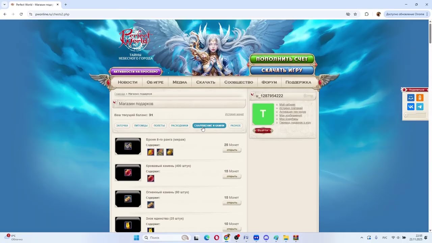This screenshot has height=243, width=432.
Task: Open Перевод подарков в игру link
Action: (x=295, y=123)
